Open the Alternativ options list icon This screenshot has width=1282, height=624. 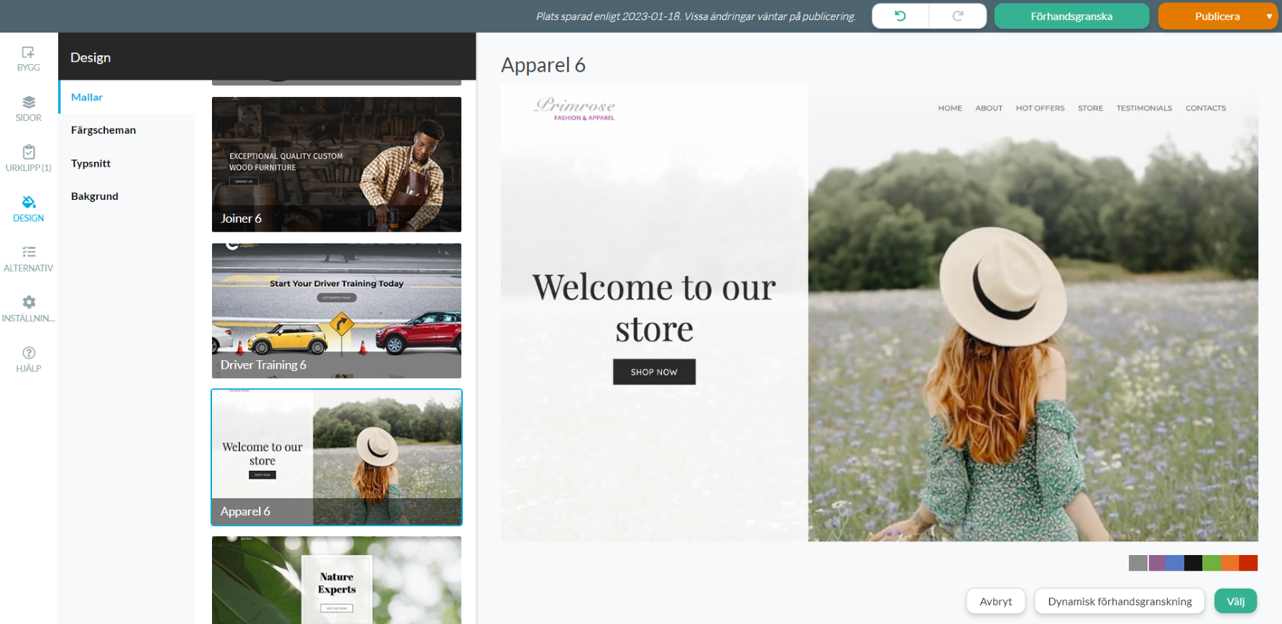tap(28, 252)
